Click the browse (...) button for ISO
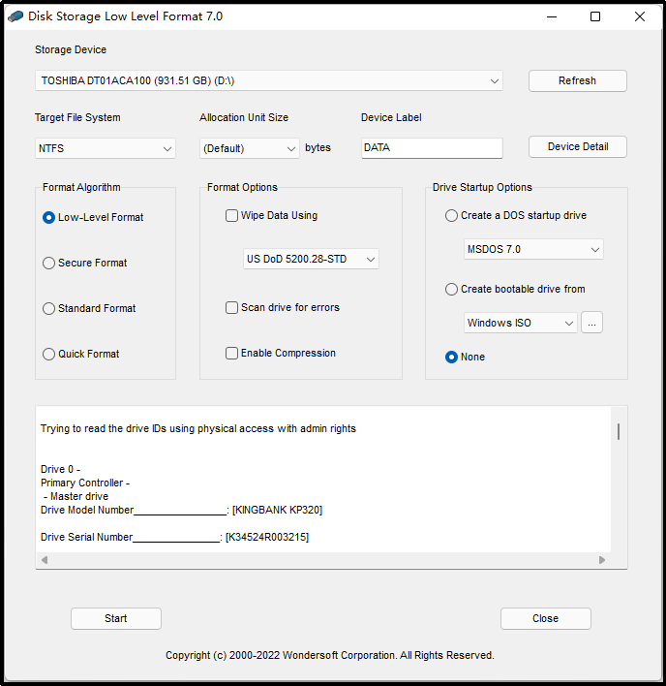The width and height of the screenshot is (666, 686). point(591,323)
